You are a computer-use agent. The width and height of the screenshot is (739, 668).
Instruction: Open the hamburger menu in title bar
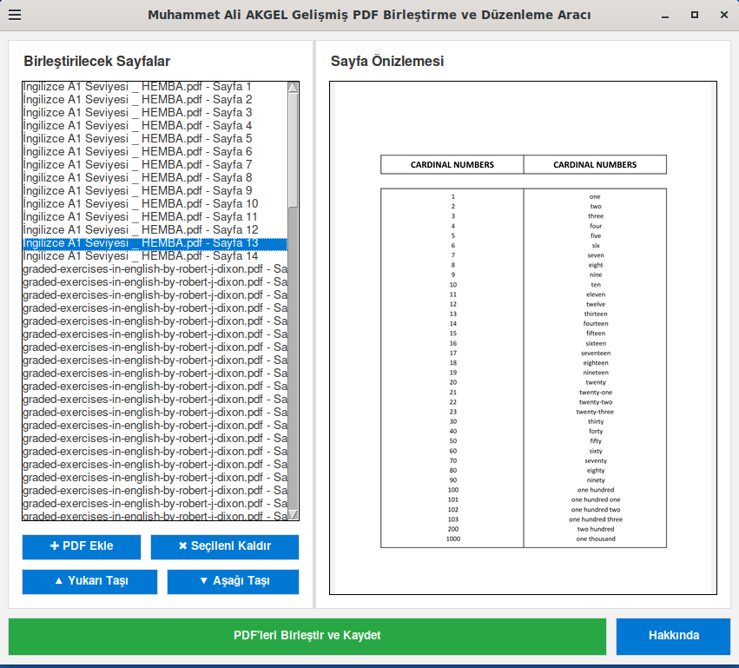coord(15,15)
